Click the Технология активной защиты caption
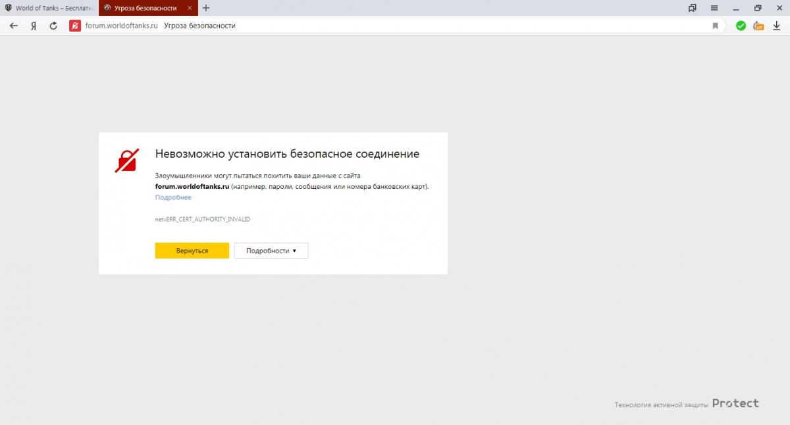 point(662,405)
